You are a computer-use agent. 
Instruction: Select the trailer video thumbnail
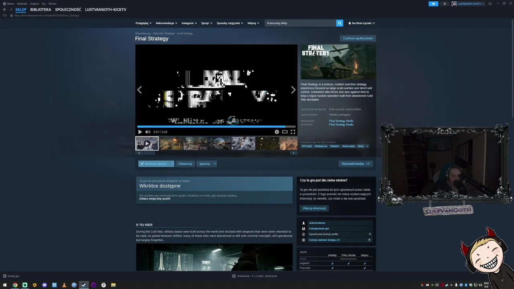point(147,143)
